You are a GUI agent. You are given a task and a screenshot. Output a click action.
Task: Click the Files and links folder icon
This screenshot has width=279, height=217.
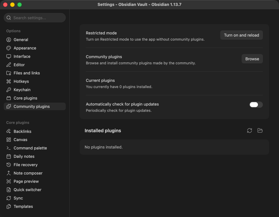click(x=9, y=73)
